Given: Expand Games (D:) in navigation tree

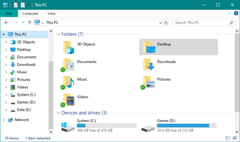Looking at the screenshot, I should pyautogui.click(x=6, y=102).
